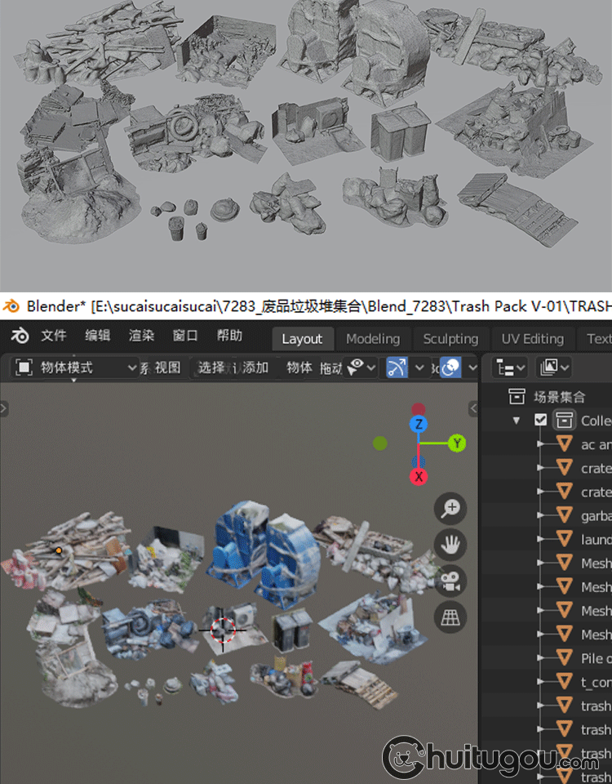Open the 物体模式 mode dropdown
The width and height of the screenshot is (612, 784).
[x=74, y=368]
